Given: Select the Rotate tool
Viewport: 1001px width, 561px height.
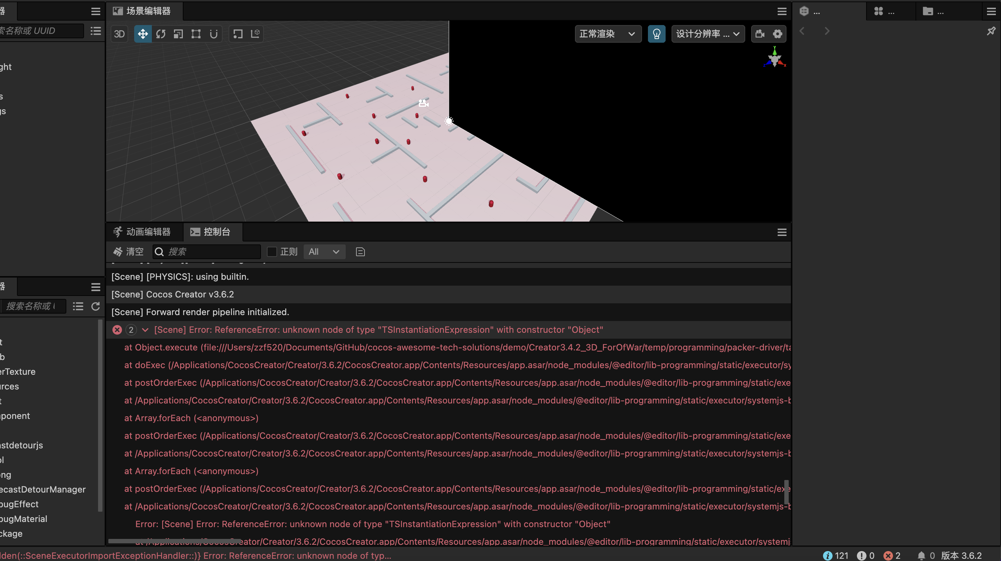Looking at the screenshot, I should [x=160, y=34].
